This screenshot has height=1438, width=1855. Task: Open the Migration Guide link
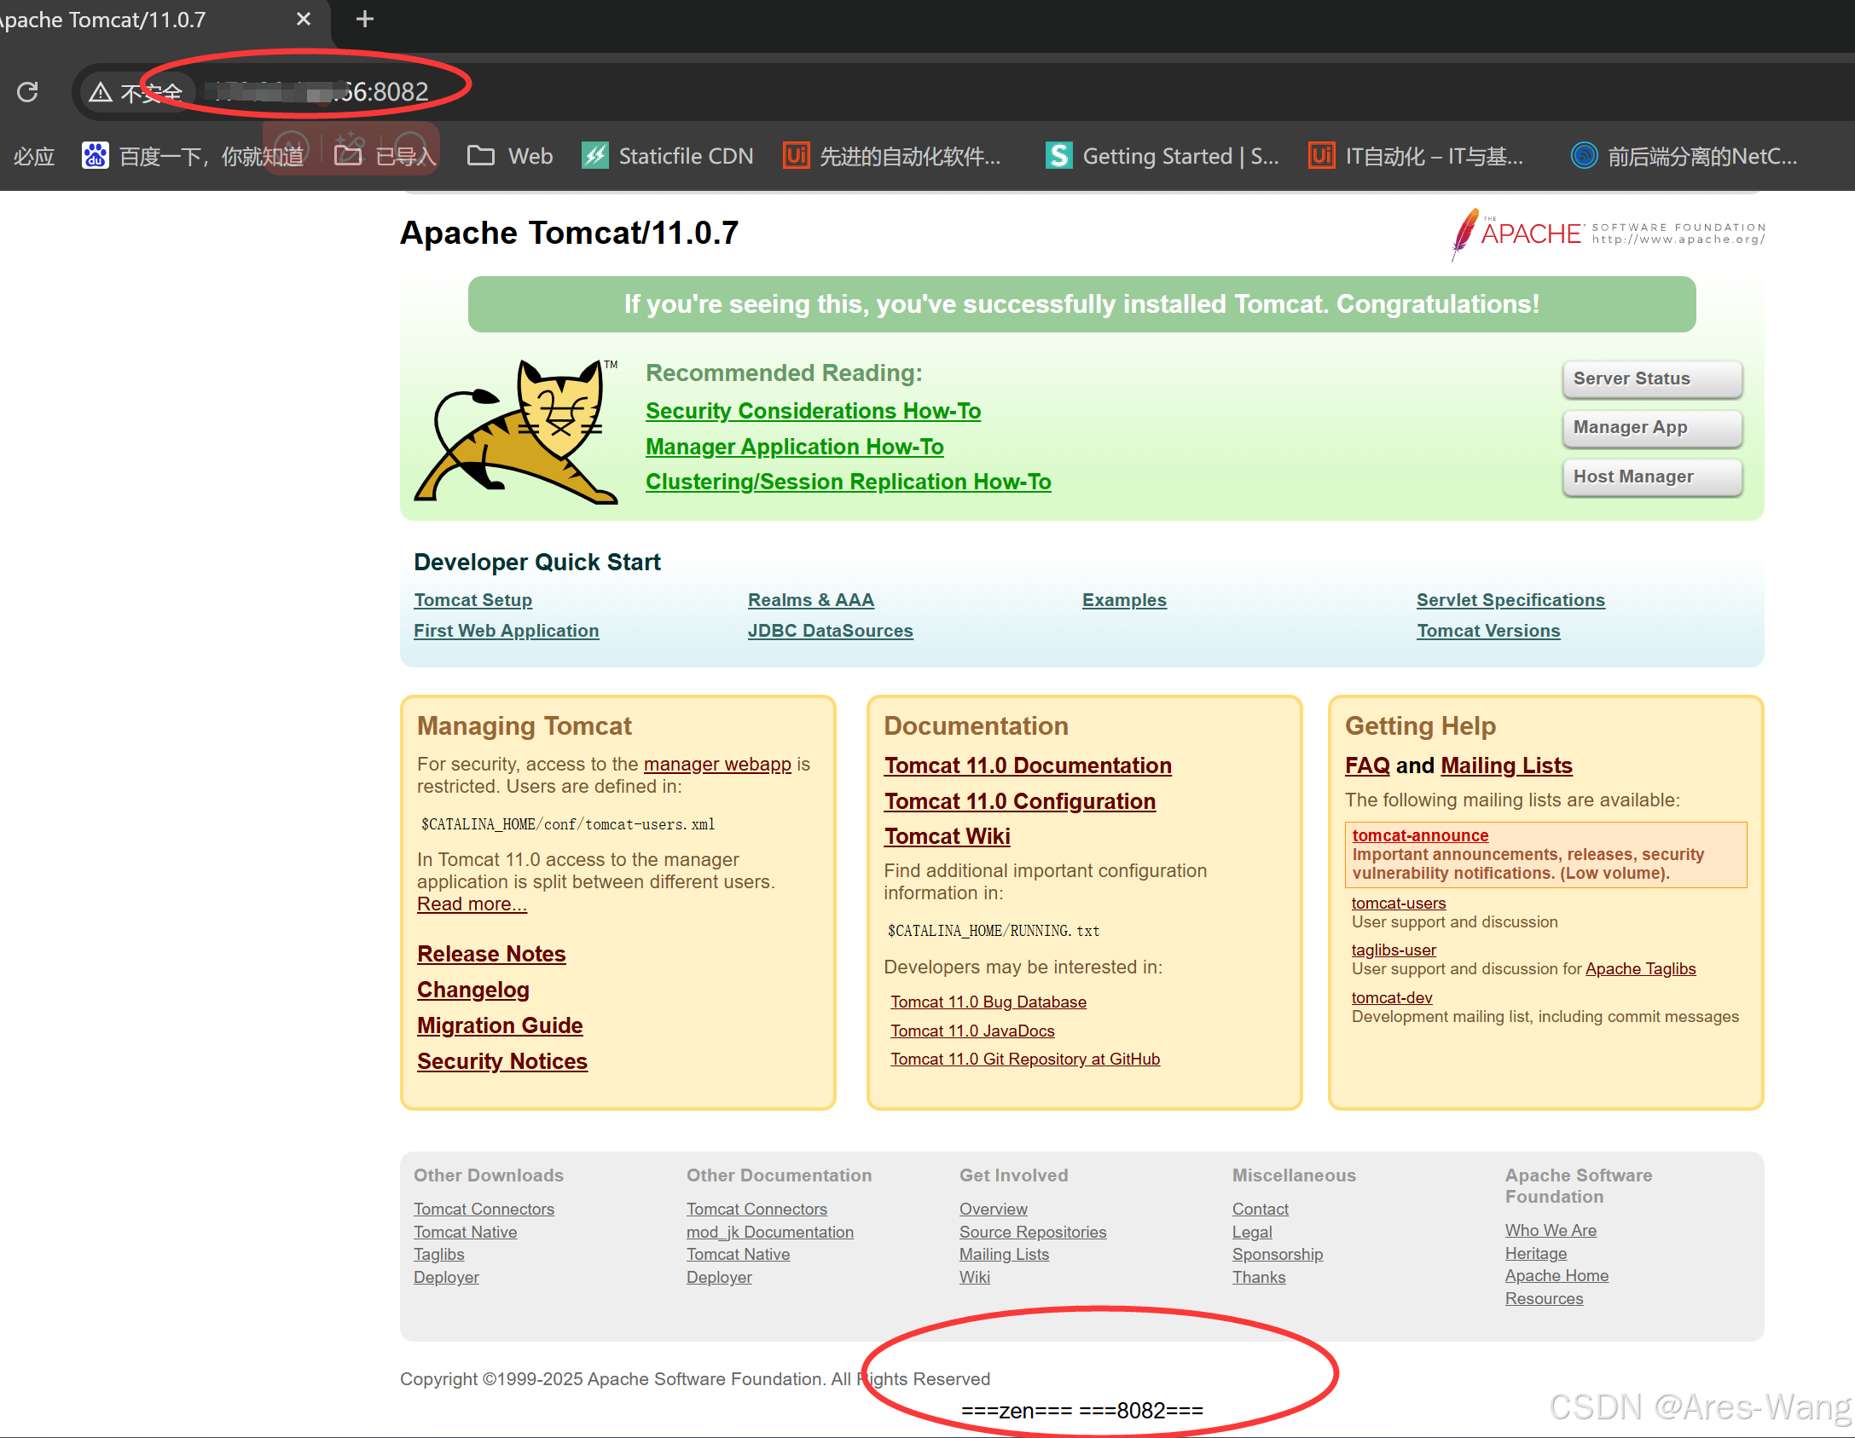coord(500,1025)
